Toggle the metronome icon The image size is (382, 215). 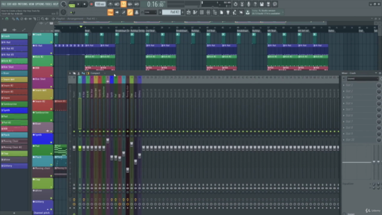(110, 4)
